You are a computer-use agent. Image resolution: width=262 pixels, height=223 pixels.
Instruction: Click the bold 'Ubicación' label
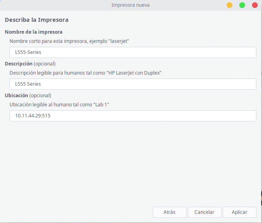point(16,95)
